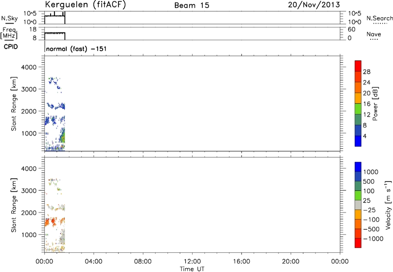
Task: Click the 16:00 time tick label
Action: point(241,261)
